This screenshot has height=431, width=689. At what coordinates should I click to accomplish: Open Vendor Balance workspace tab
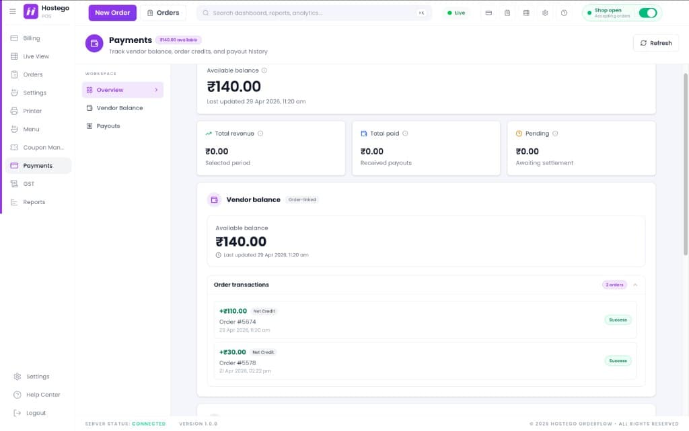(122, 108)
